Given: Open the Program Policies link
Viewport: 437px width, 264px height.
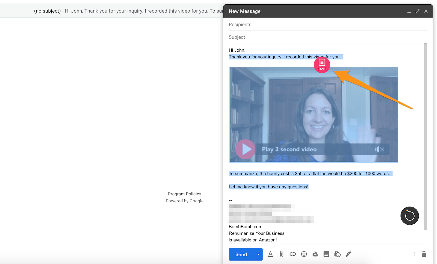Looking at the screenshot, I should pos(185,194).
